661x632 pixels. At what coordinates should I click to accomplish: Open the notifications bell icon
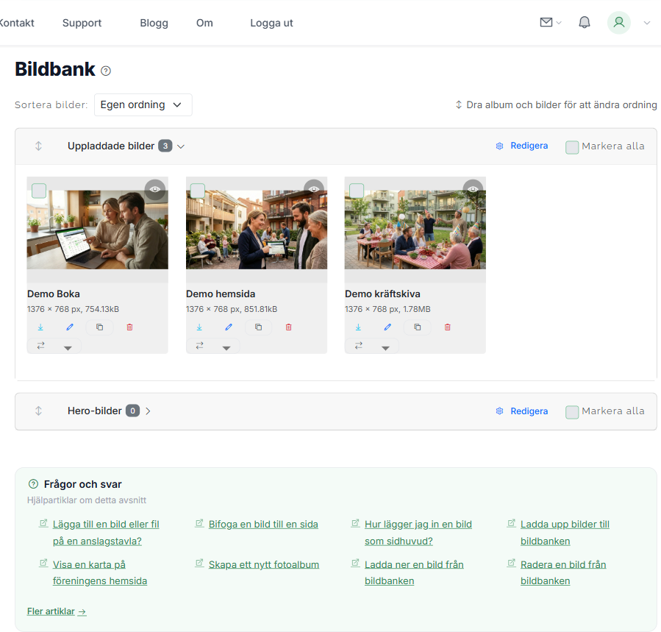pos(584,22)
